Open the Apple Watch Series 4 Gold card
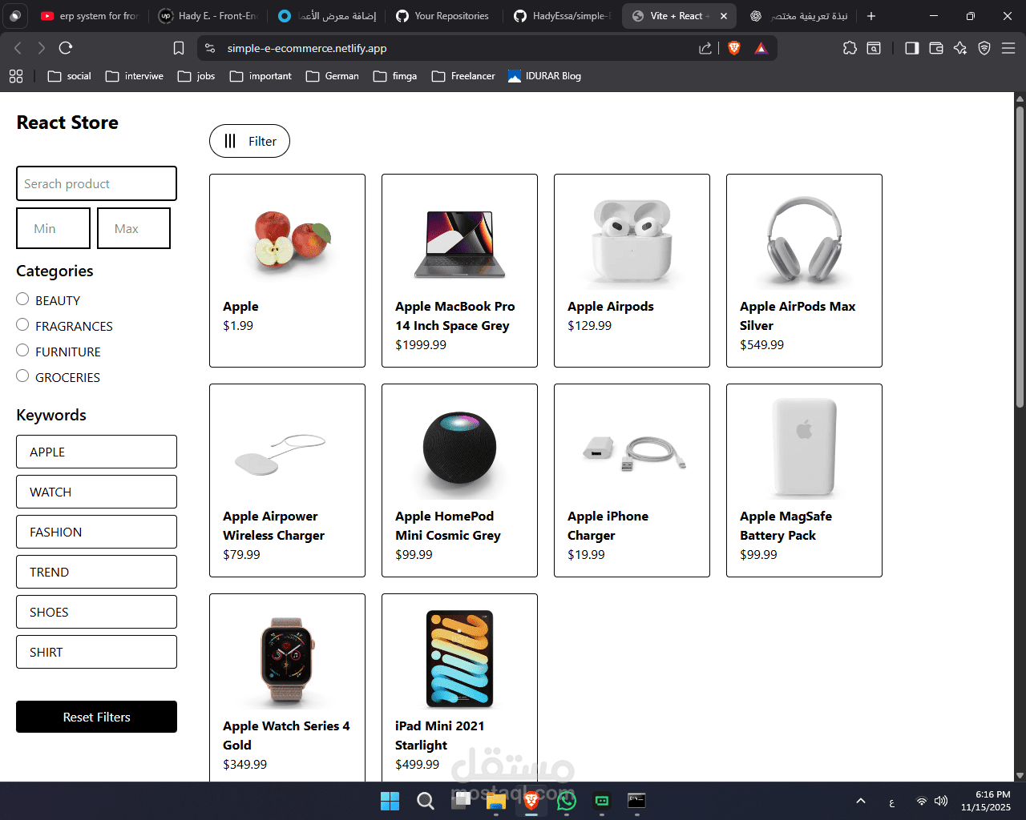 (287, 687)
